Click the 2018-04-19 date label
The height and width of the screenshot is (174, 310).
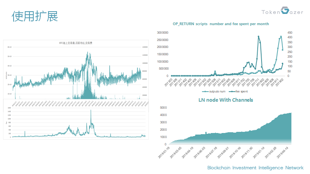tap(188, 152)
